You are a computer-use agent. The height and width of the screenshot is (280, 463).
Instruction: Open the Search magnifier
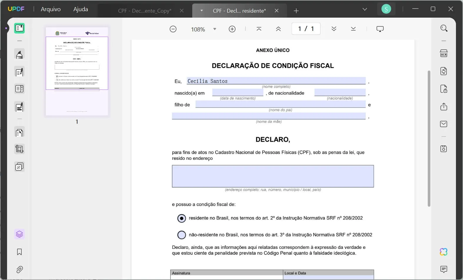[444, 28]
